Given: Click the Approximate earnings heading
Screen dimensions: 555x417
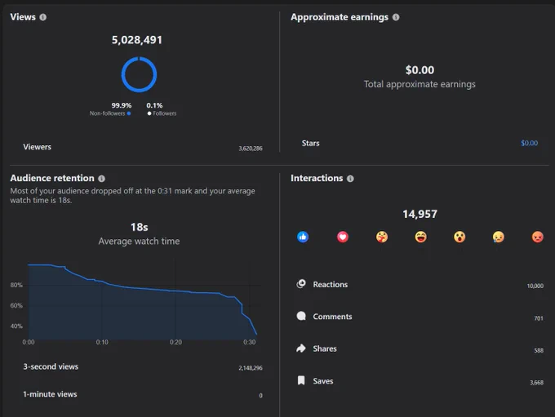Looking at the screenshot, I should tap(340, 17).
